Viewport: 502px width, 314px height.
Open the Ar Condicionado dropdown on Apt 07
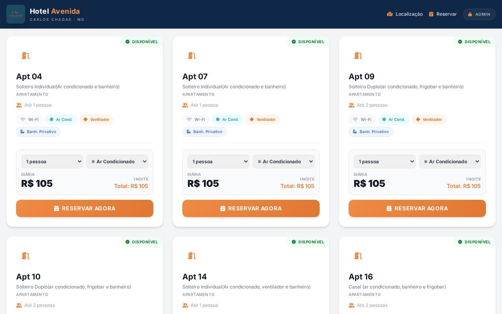click(x=284, y=161)
